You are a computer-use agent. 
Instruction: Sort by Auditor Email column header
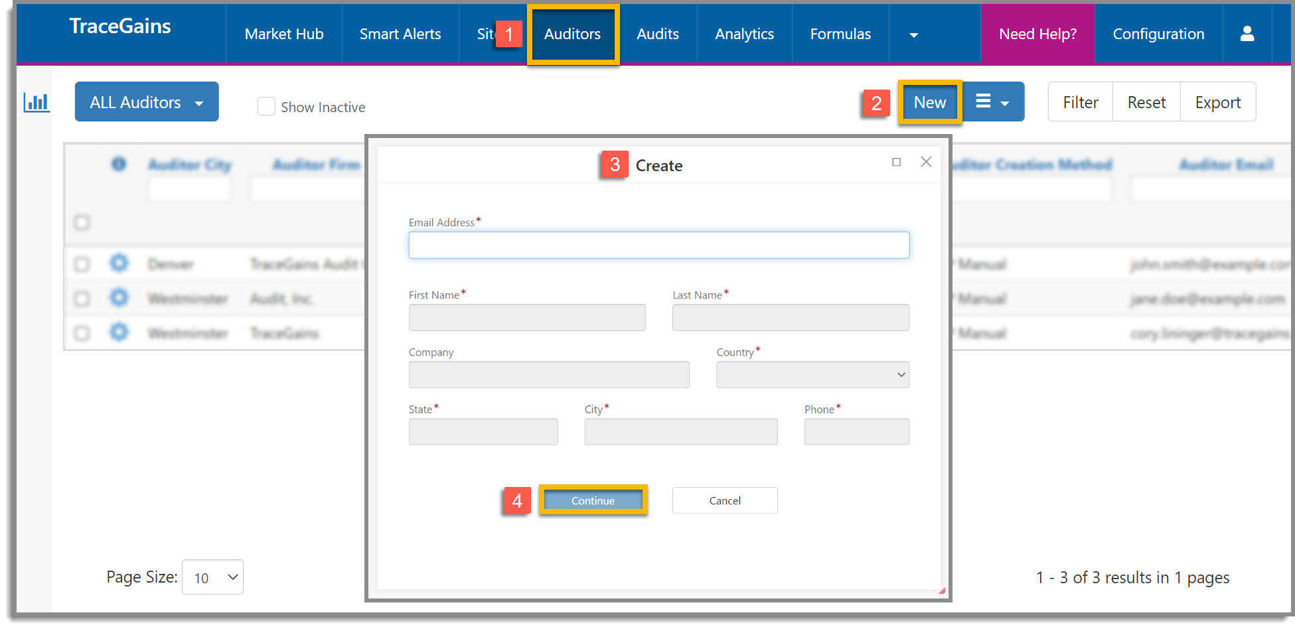tap(1226, 165)
